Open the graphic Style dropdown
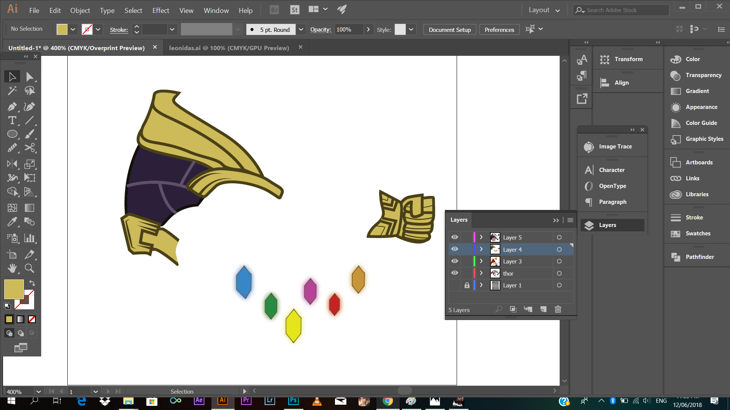The width and height of the screenshot is (730, 410). point(411,29)
